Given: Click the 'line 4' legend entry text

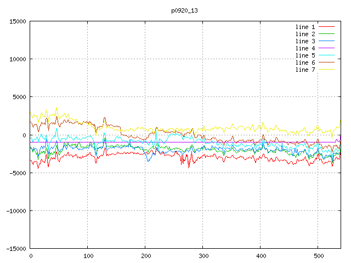Looking at the screenshot, I should 305,48.
